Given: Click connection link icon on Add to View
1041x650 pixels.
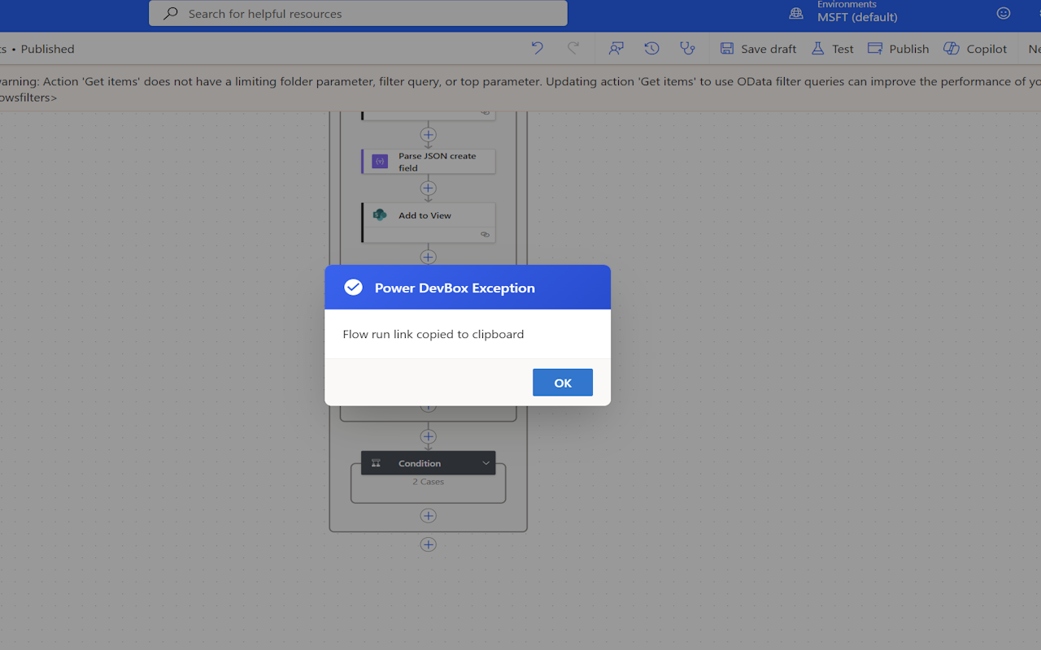Looking at the screenshot, I should 485,235.
